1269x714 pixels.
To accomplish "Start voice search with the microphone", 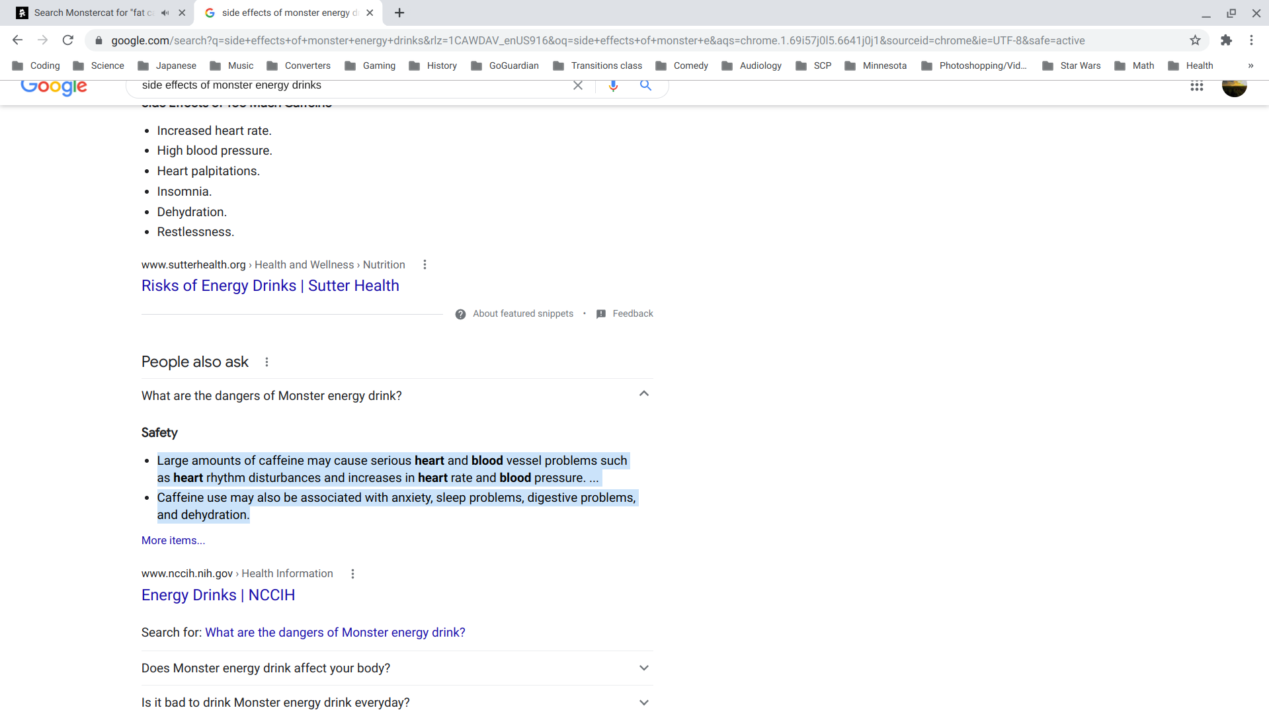I will pyautogui.click(x=613, y=85).
